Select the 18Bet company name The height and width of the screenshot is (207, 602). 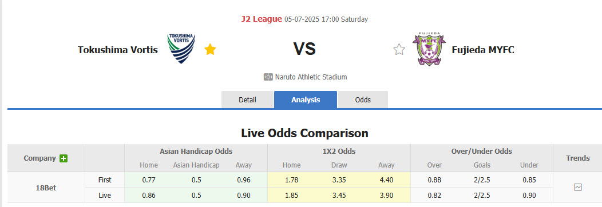pyautogui.click(x=46, y=188)
